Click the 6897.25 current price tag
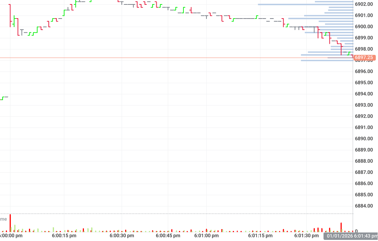The width and height of the screenshot is (378, 241). 365,57
